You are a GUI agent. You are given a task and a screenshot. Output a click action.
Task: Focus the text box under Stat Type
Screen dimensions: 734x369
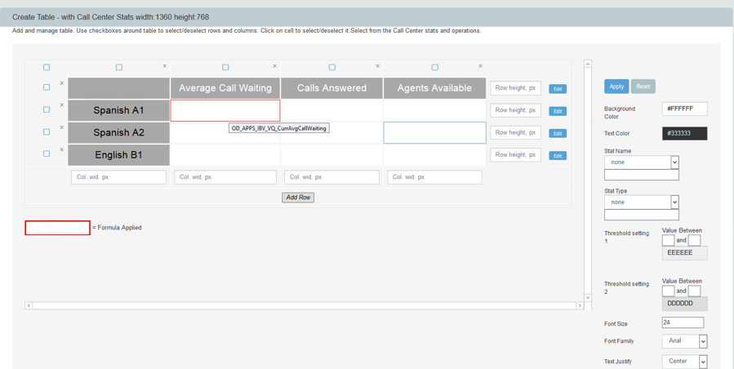pyautogui.click(x=641, y=215)
